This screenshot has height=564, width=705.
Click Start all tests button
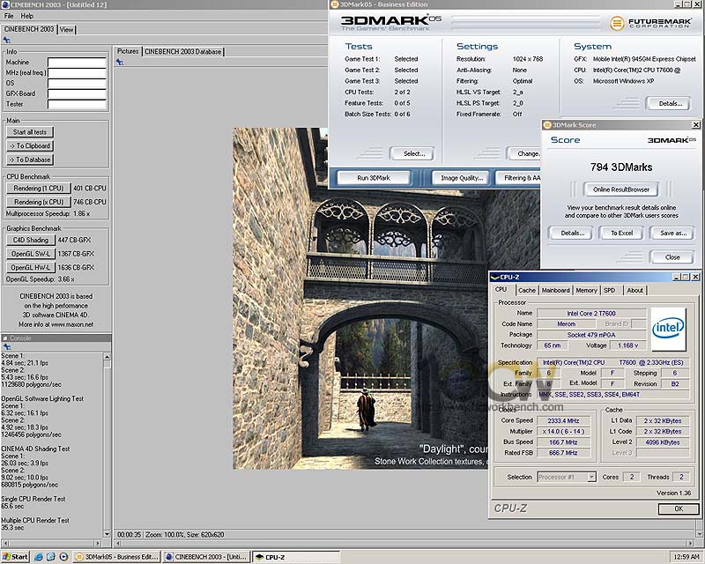pos(30,132)
